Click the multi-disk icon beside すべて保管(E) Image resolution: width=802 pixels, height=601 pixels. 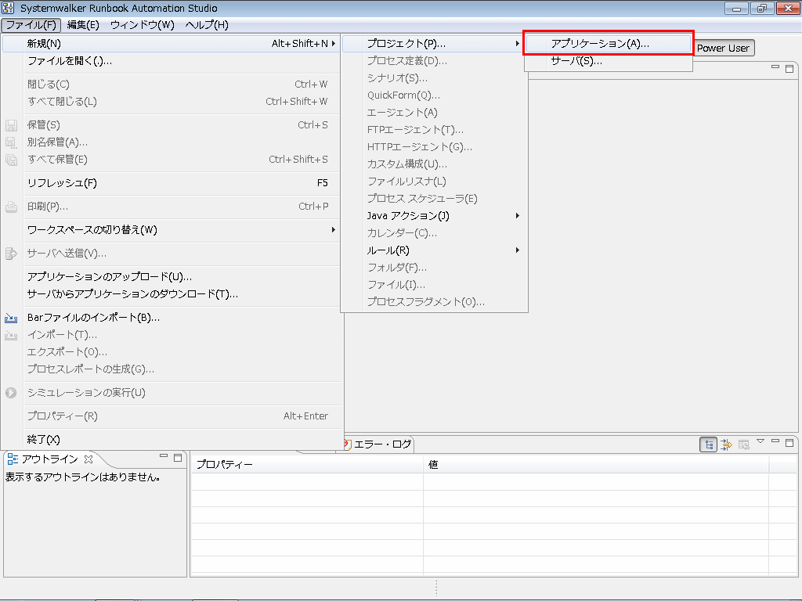11,160
